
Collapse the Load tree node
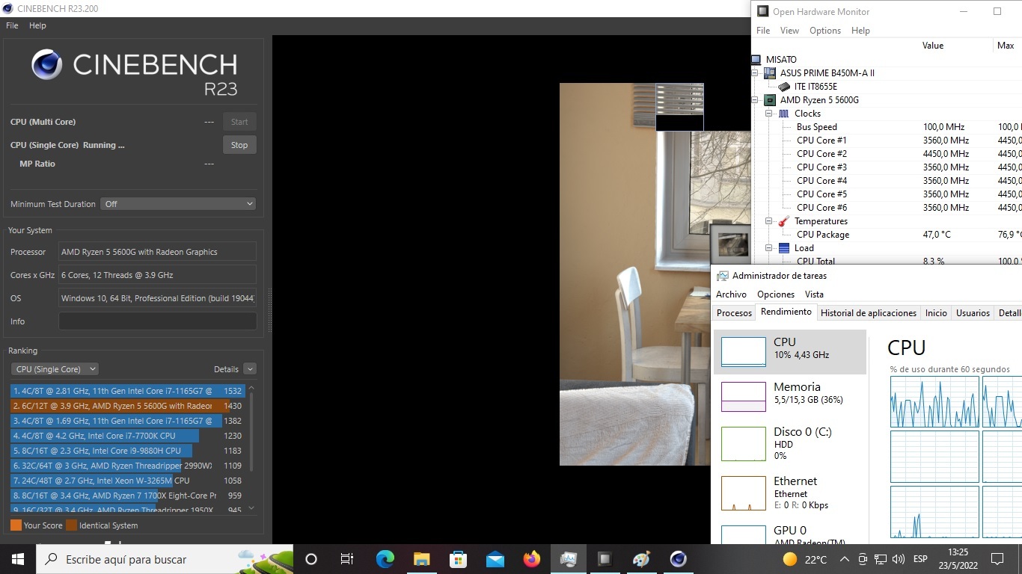(x=769, y=248)
